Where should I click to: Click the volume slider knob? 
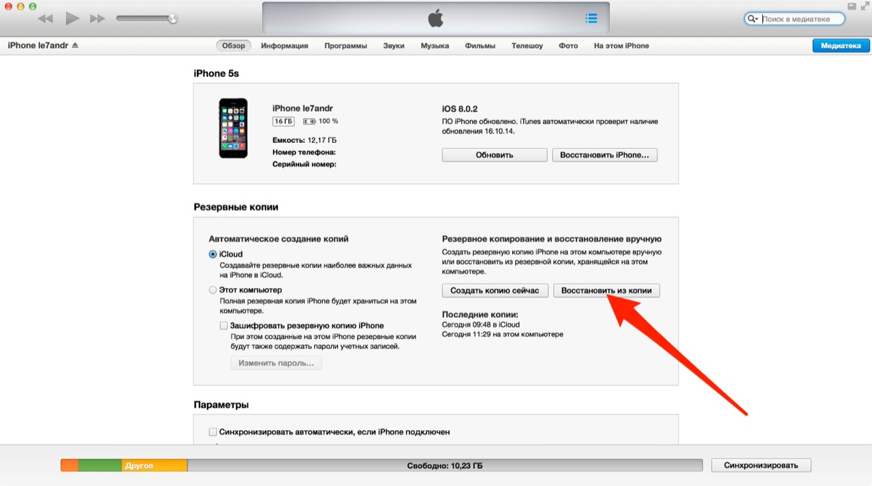tap(172, 19)
